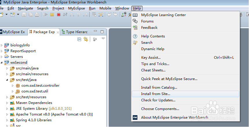Viewport: 249px width, 127px height.
Task: Open Package Explorer view menu triangle
Action: (103, 38)
